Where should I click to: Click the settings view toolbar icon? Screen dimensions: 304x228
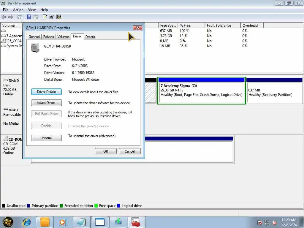[59, 17]
